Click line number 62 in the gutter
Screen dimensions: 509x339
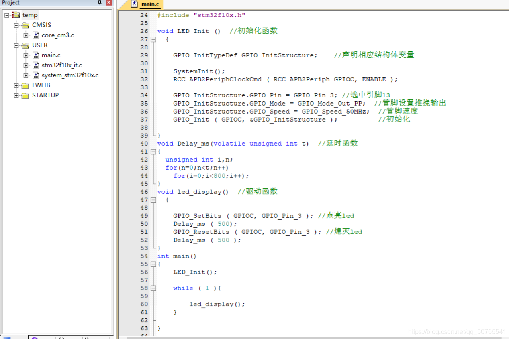[x=144, y=320]
